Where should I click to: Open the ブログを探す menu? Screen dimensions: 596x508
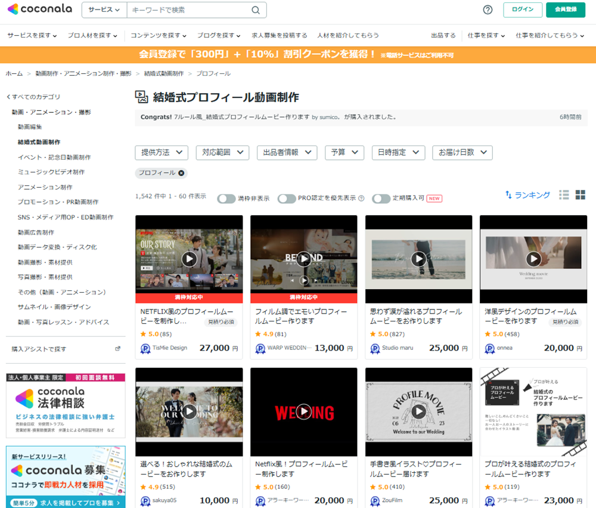[219, 35]
